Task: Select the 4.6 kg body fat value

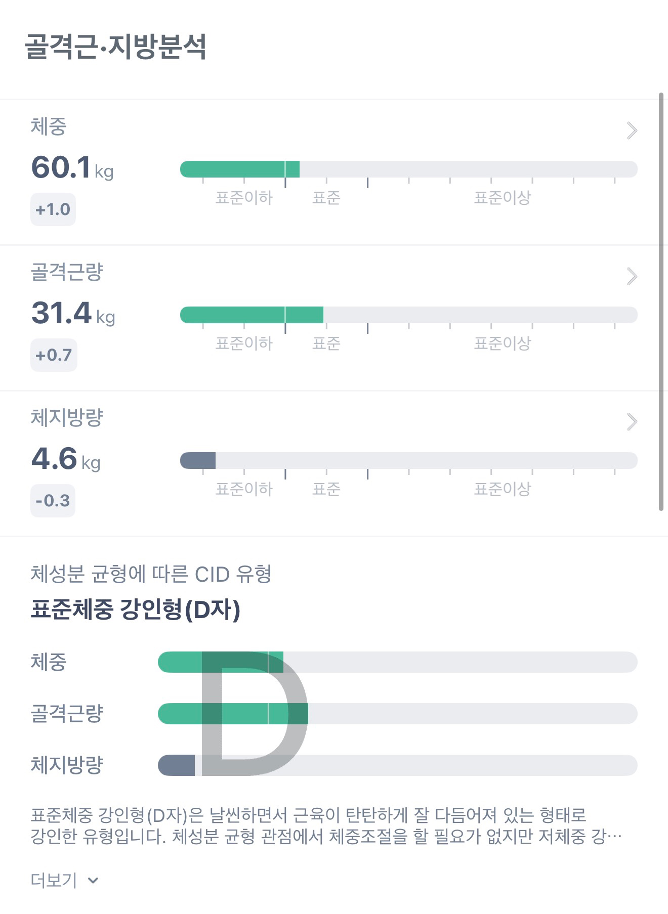Action: point(66,459)
